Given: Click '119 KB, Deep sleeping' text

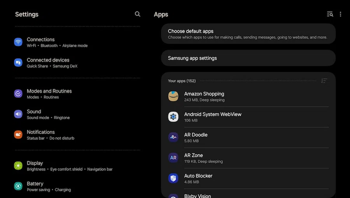Looking at the screenshot, I should point(203,161).
